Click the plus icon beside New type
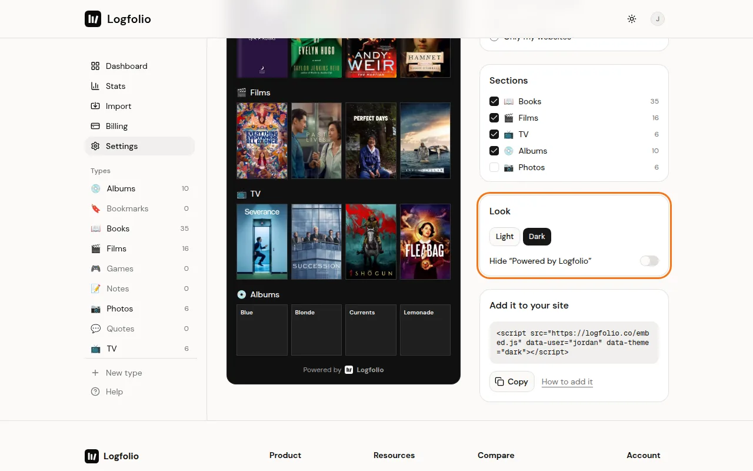 point(95,373)
